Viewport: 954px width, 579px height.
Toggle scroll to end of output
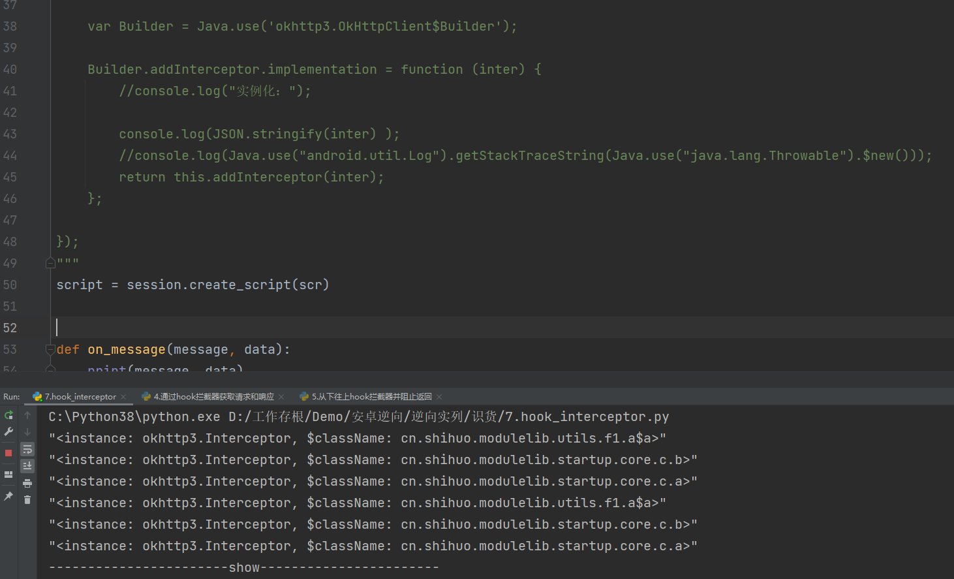[x=27, y=465]
